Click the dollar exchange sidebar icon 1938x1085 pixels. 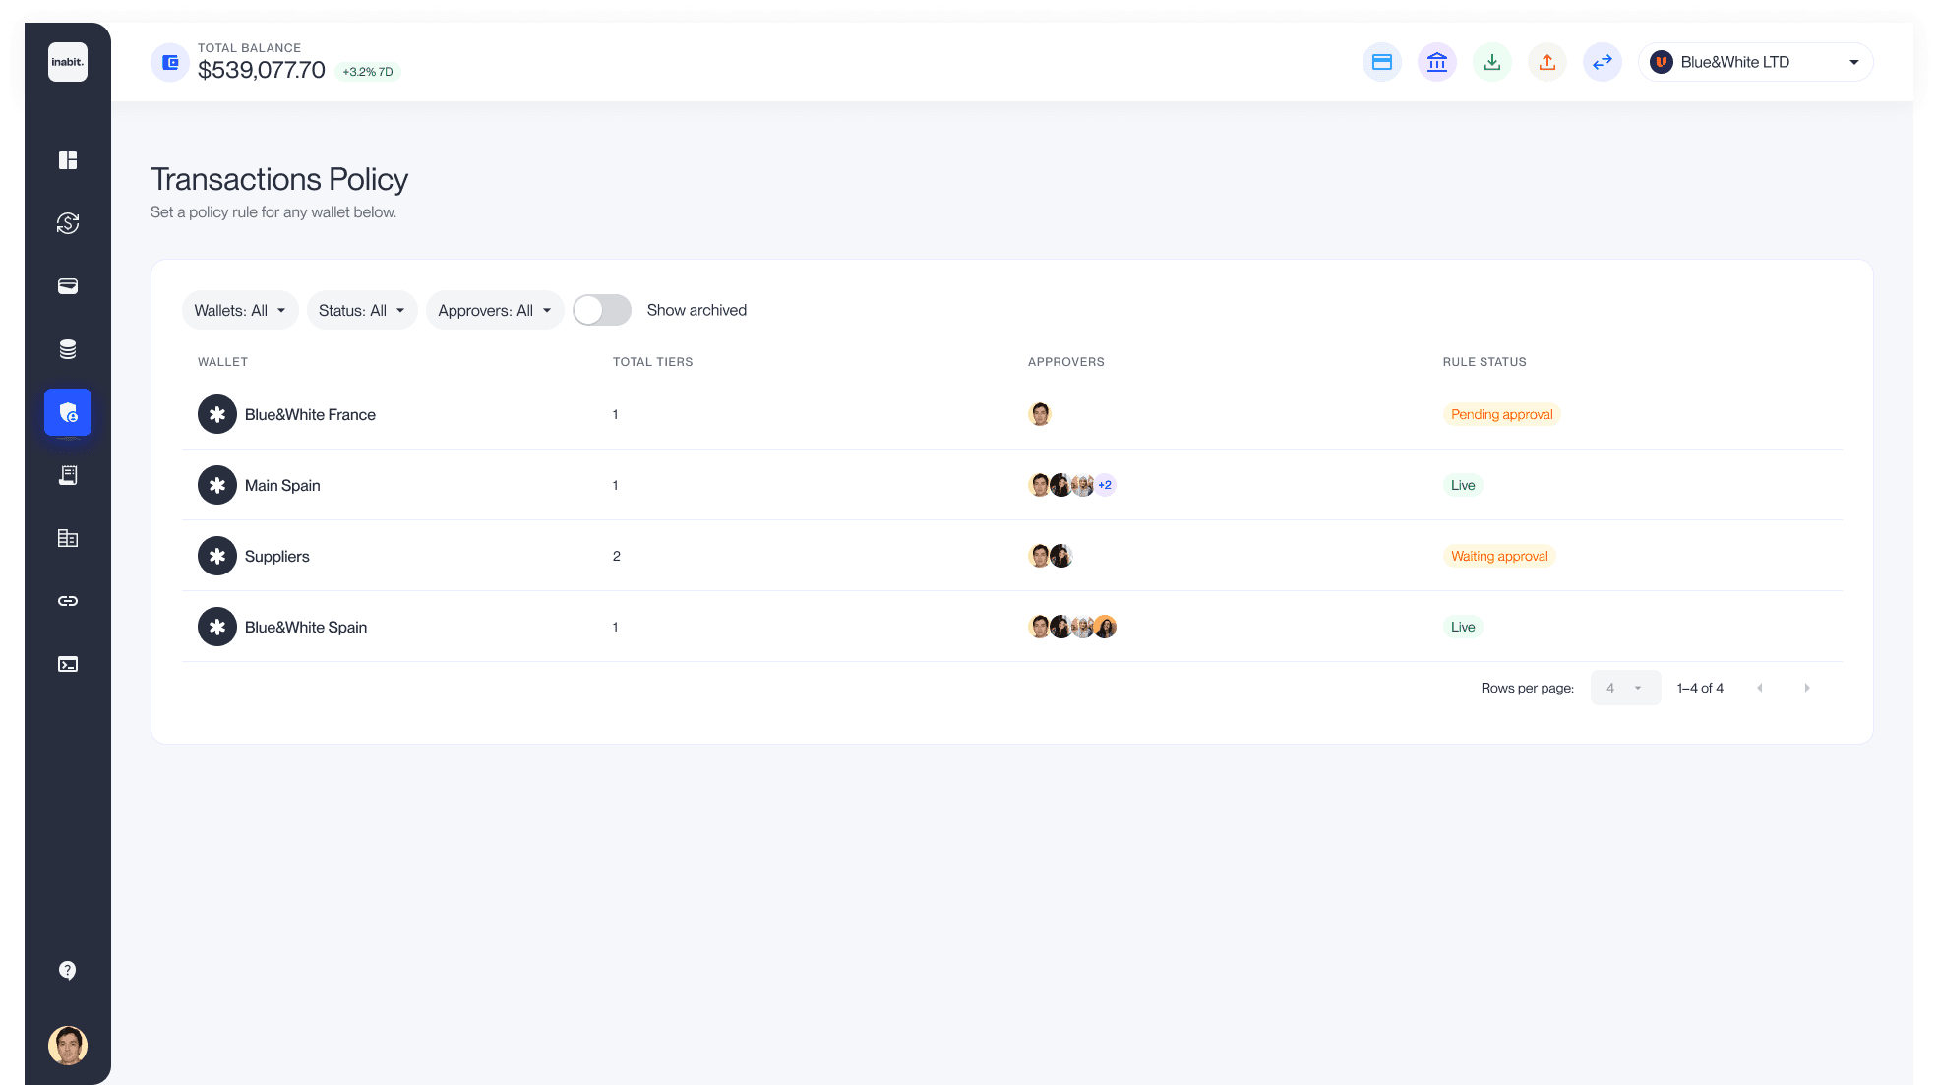point(68,223)
